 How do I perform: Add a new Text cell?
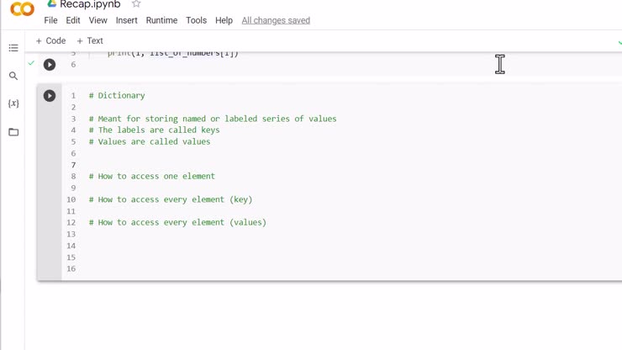click(90, 41)
